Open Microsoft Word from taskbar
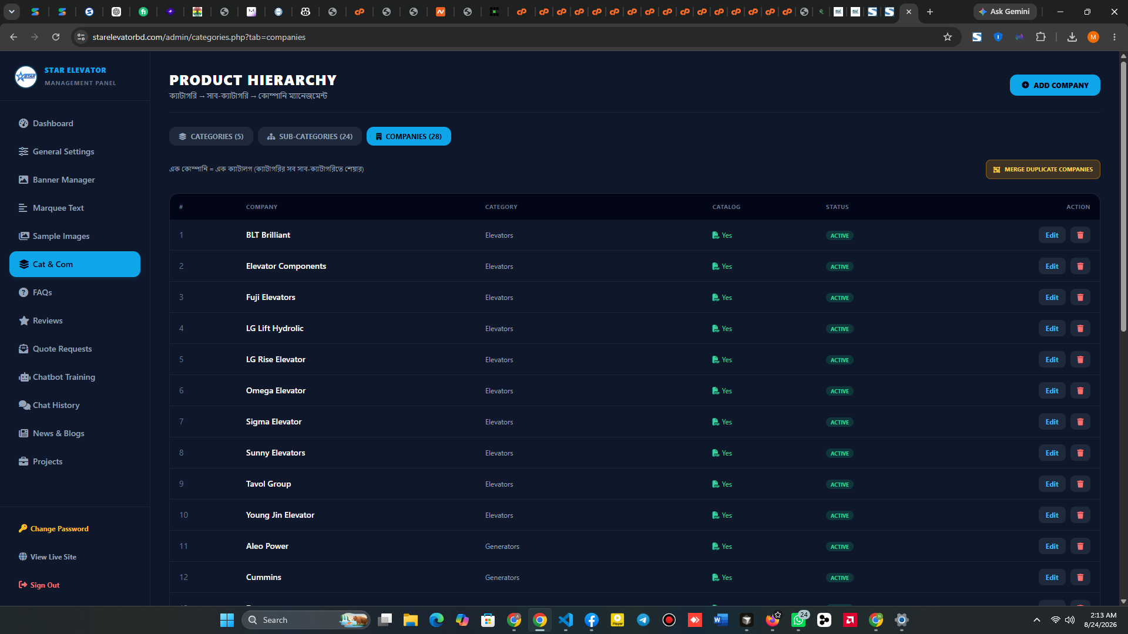 (x=720, y=620)
